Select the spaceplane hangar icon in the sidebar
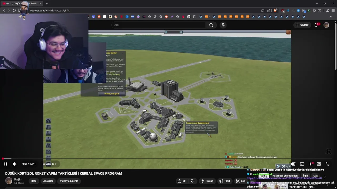The height and width of the screenshot is (189, 337). pyautogui.click(x=48, y=152)
